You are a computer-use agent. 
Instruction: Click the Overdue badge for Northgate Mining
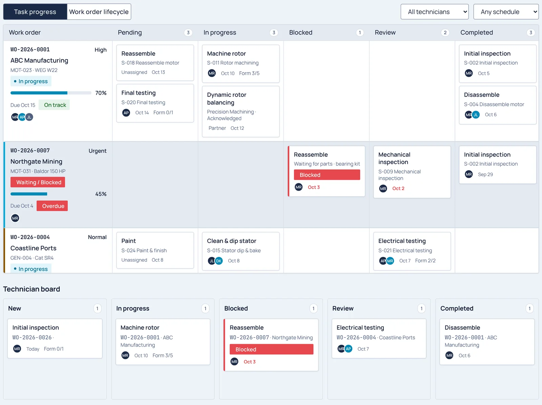click(53, 206)
